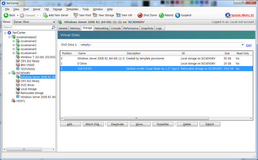Viewport: 258px width, 160px height.
Task: Click the Detach button
Action: point(210,124)
